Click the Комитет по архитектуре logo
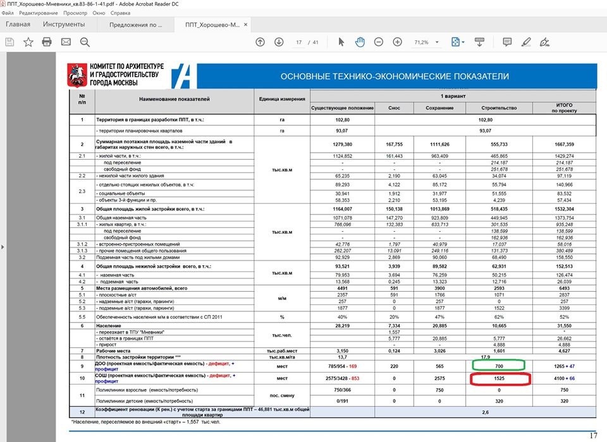The height and width of the screenshot is (442, 607). 116,75
